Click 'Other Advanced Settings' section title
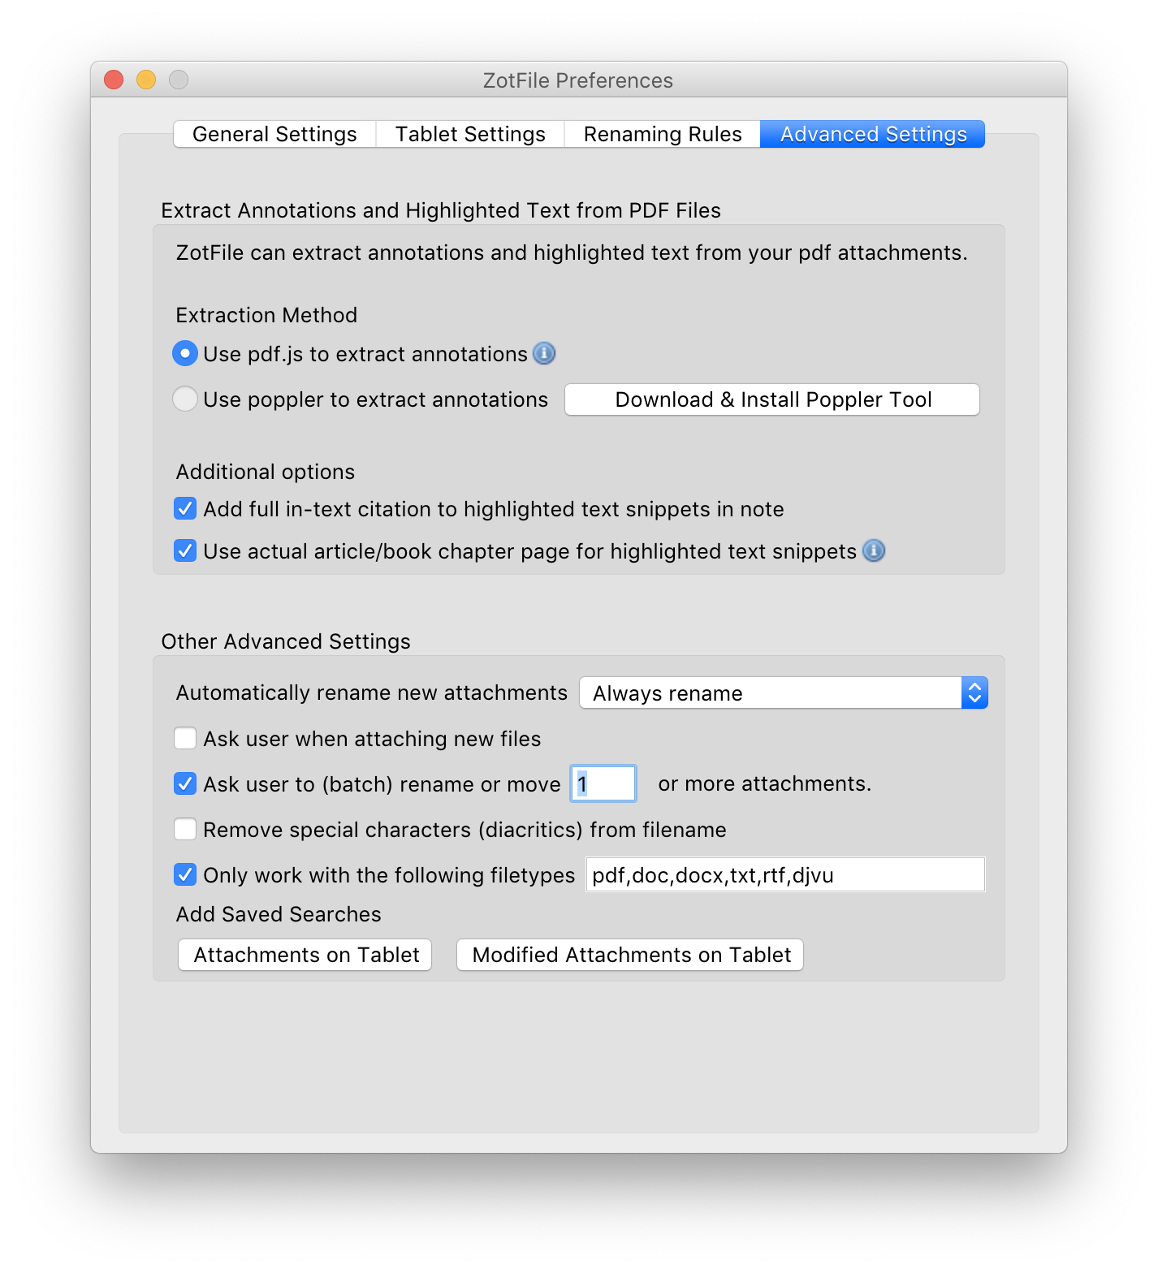 point(286,641)
